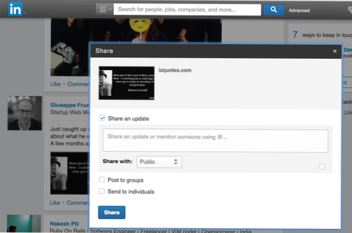Uncheck the Share an update checkbox
352x233 pixels.
tap(102, 118)
